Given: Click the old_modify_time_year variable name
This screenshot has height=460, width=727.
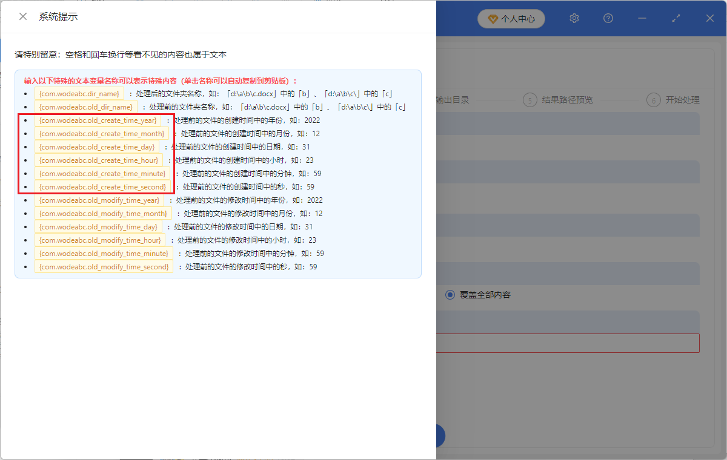Looking at the screenshot, I should (100, 200).
